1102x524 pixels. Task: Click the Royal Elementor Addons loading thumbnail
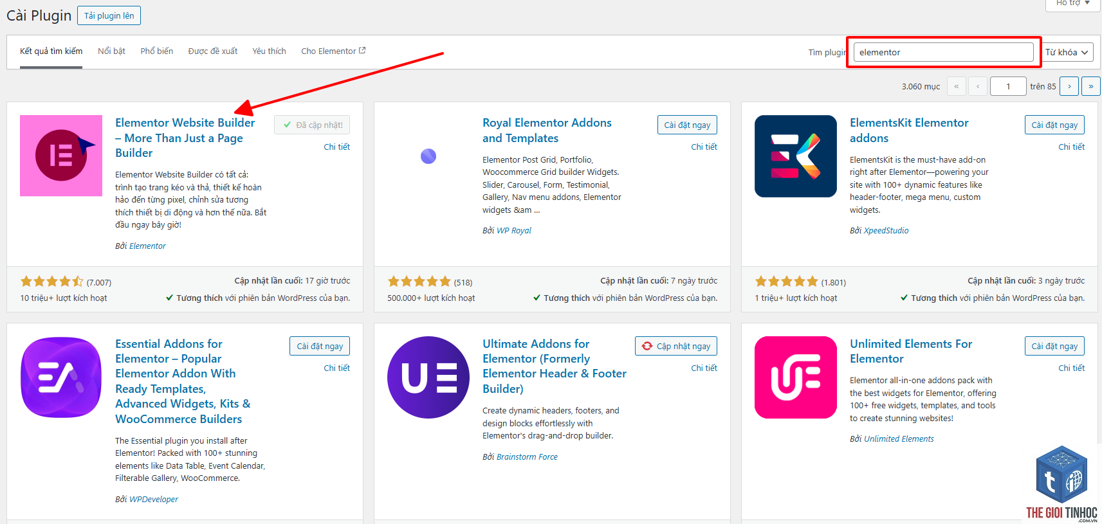pos(428,156)
